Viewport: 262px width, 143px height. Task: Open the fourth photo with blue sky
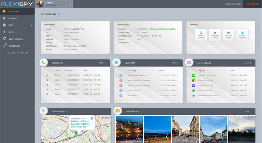tap(214, 129)
